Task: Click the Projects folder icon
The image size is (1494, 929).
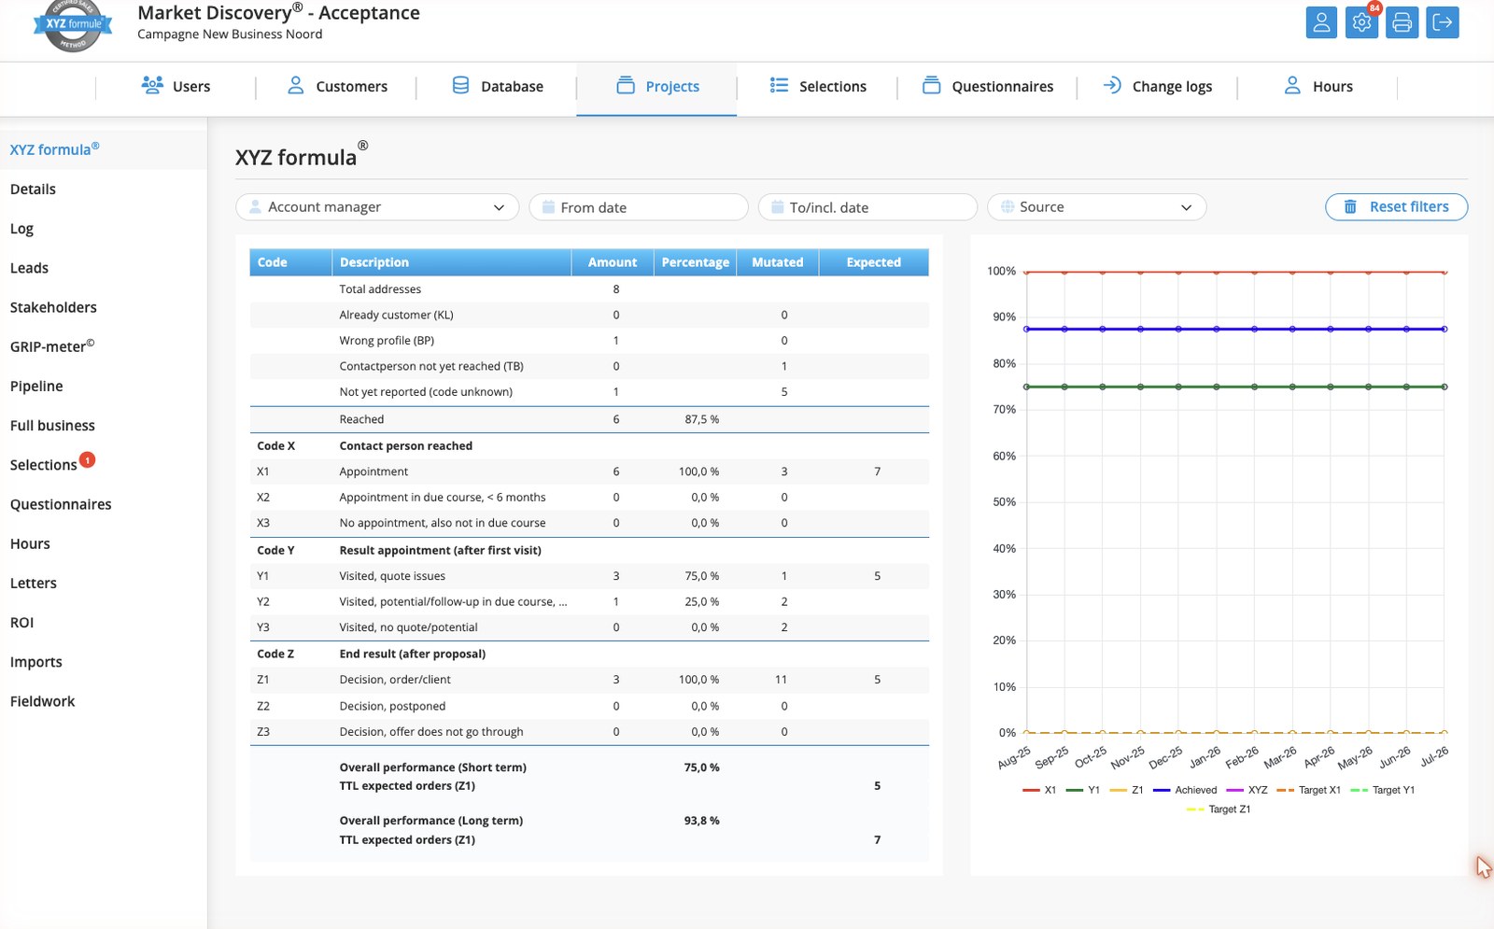Action: [626, 85]
